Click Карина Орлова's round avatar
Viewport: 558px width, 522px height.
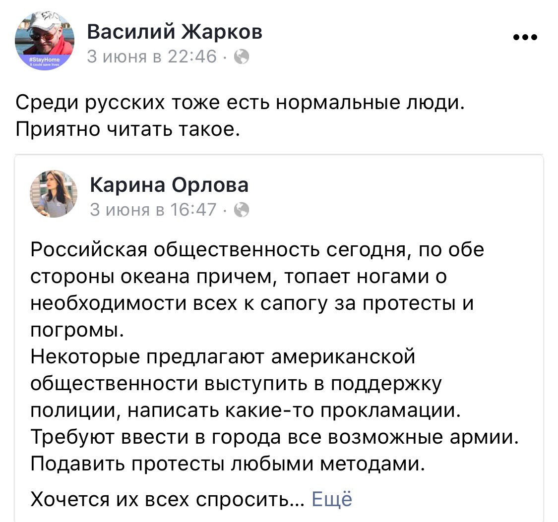pos(54,194)
